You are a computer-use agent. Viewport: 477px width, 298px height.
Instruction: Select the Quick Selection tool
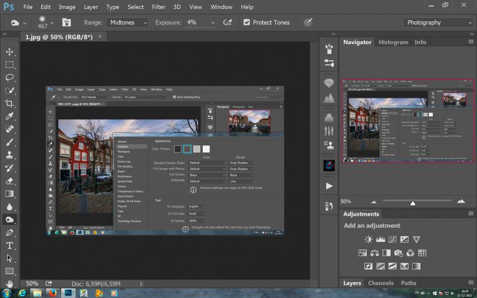click(10, 91)
